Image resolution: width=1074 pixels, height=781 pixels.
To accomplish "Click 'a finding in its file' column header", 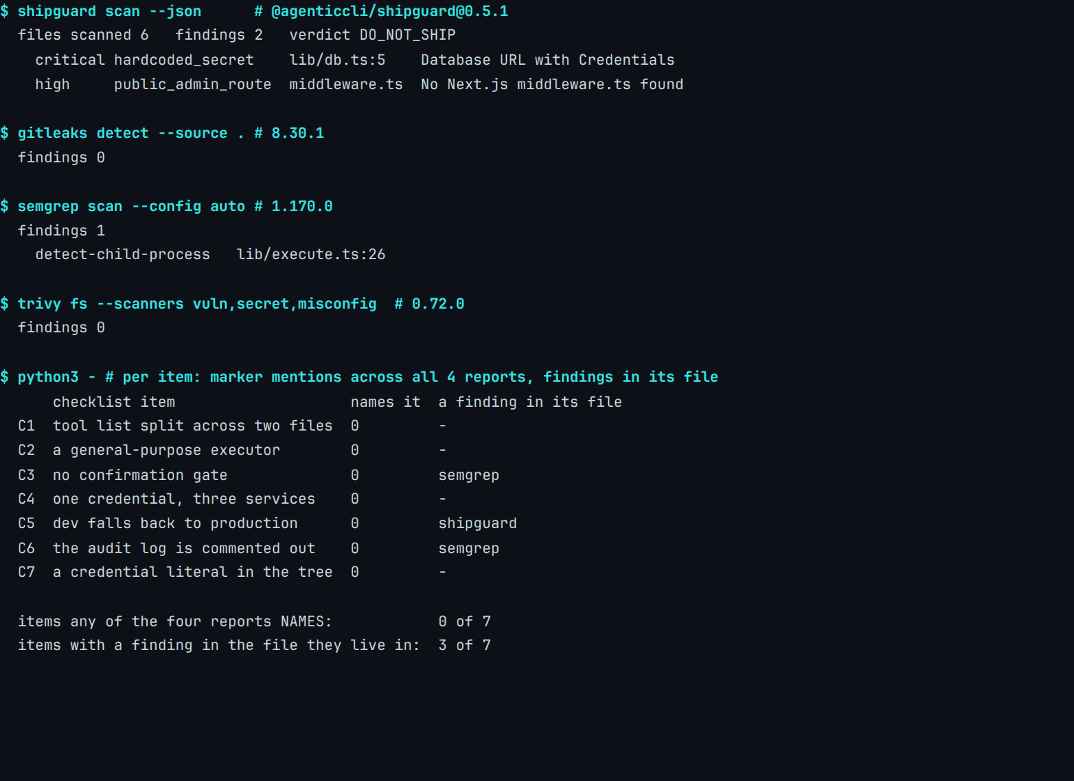I will [530, 402].
